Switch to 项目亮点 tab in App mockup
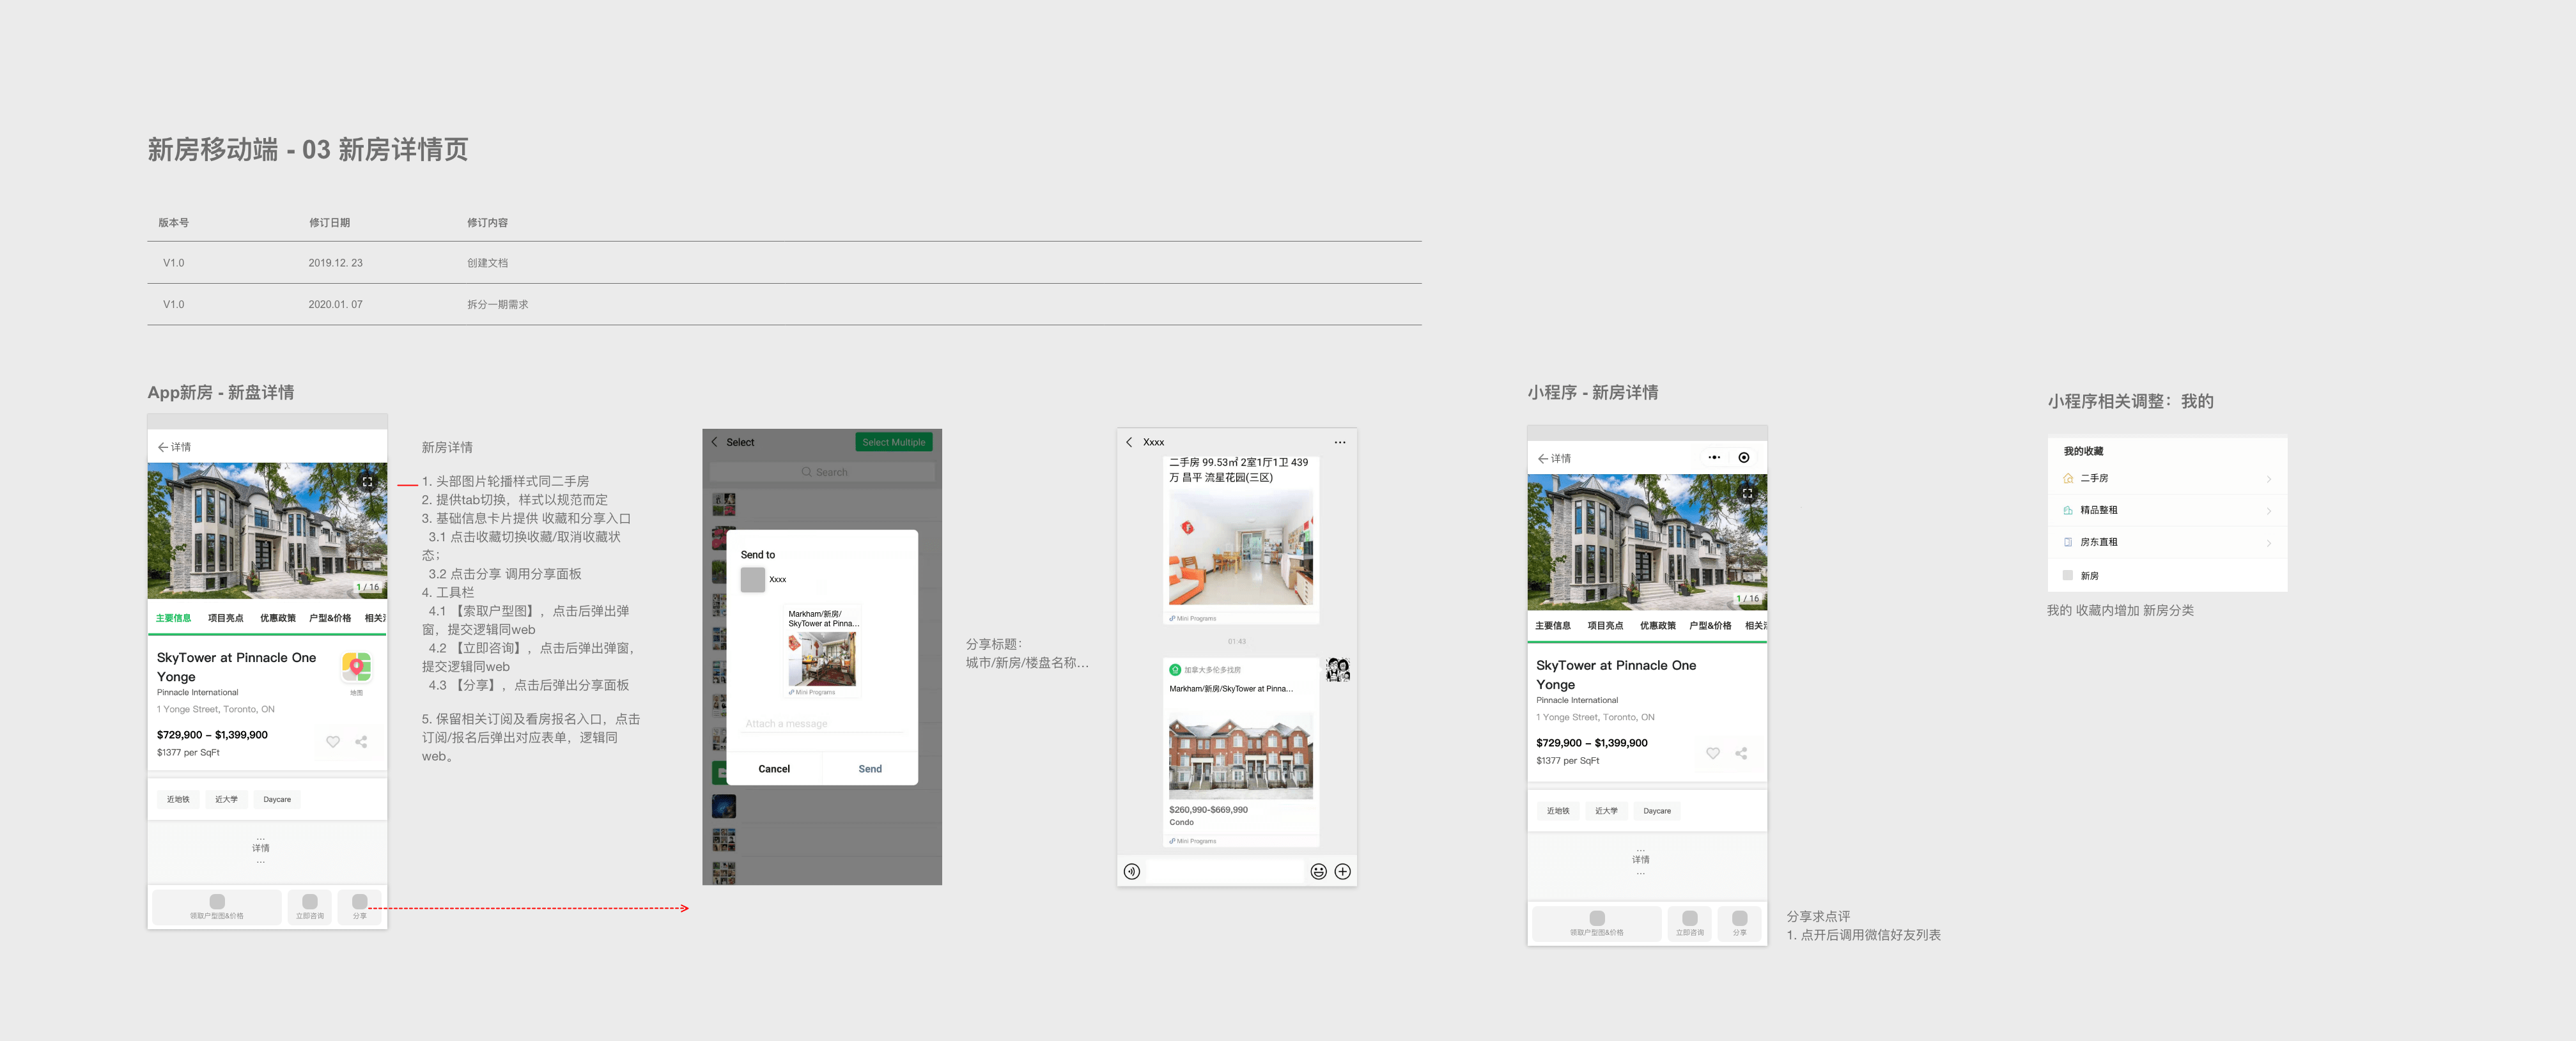Screen dimensions: 2576x1041 [225, 618]
